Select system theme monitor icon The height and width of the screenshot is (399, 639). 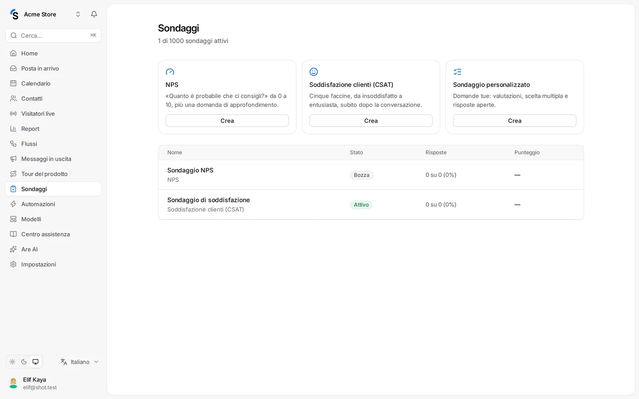tap(36, 362)
